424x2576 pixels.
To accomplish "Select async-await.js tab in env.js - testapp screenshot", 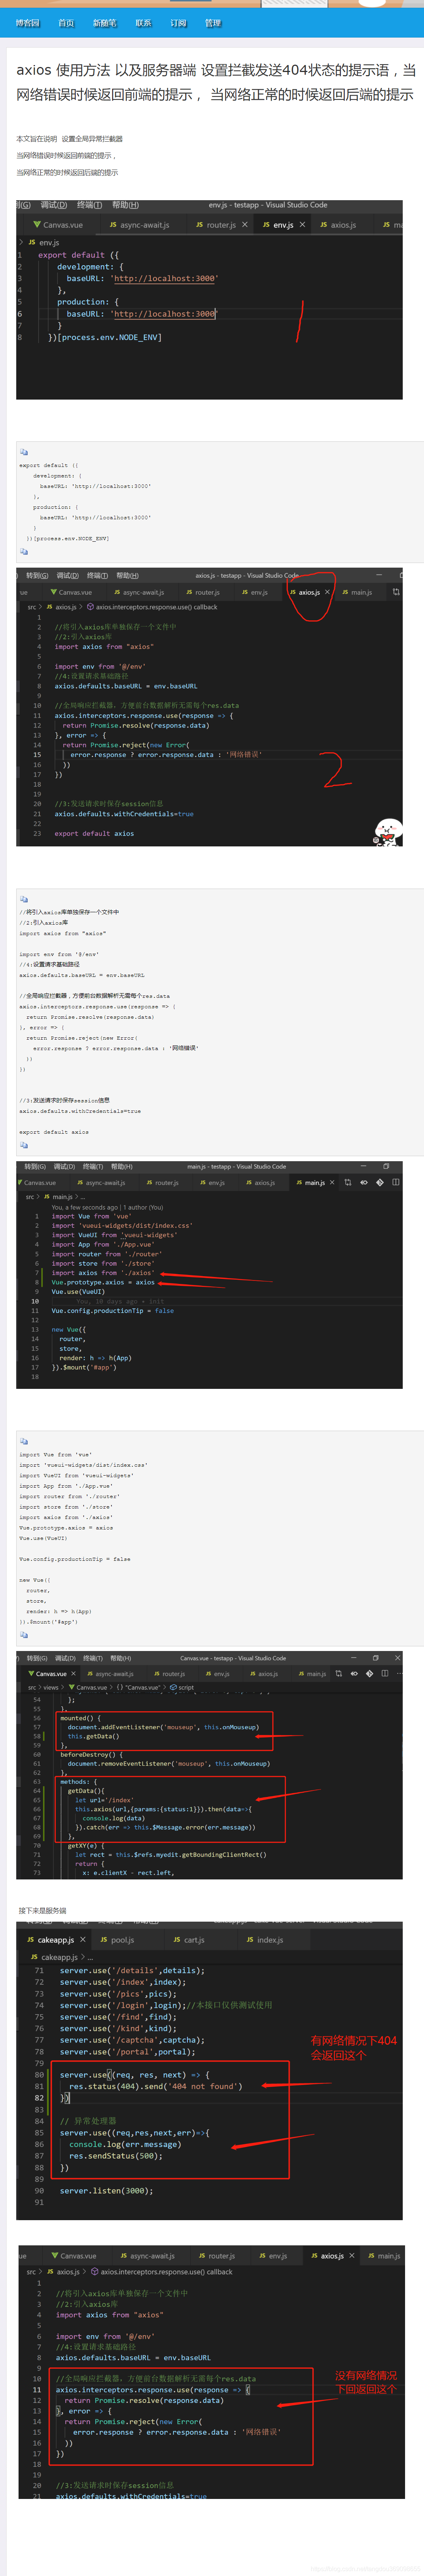I will pyautogui.click(x=140, y=225).
